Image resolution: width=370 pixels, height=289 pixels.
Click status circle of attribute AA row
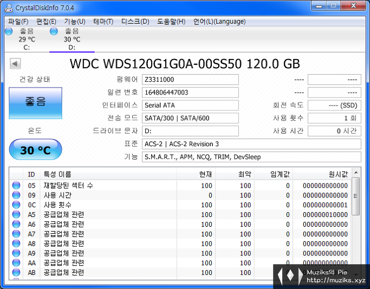point(16,263)
